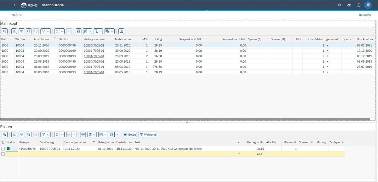Click the Details magnifier icon in Mahnkopf toolbar

(5, 31)
